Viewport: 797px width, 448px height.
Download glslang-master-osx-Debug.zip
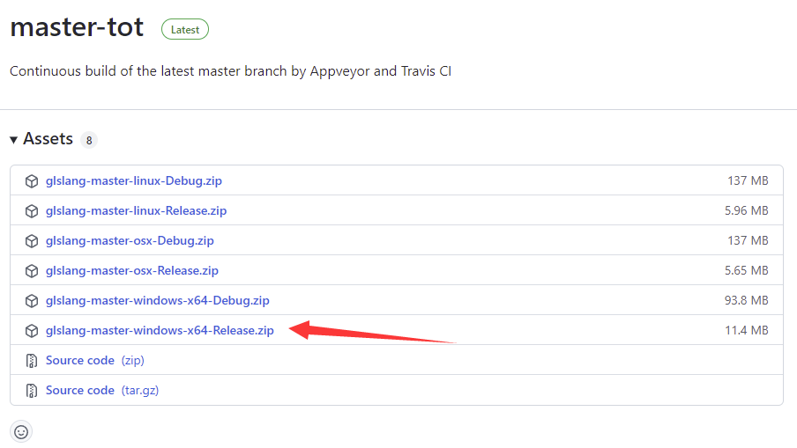click(130, 241)
